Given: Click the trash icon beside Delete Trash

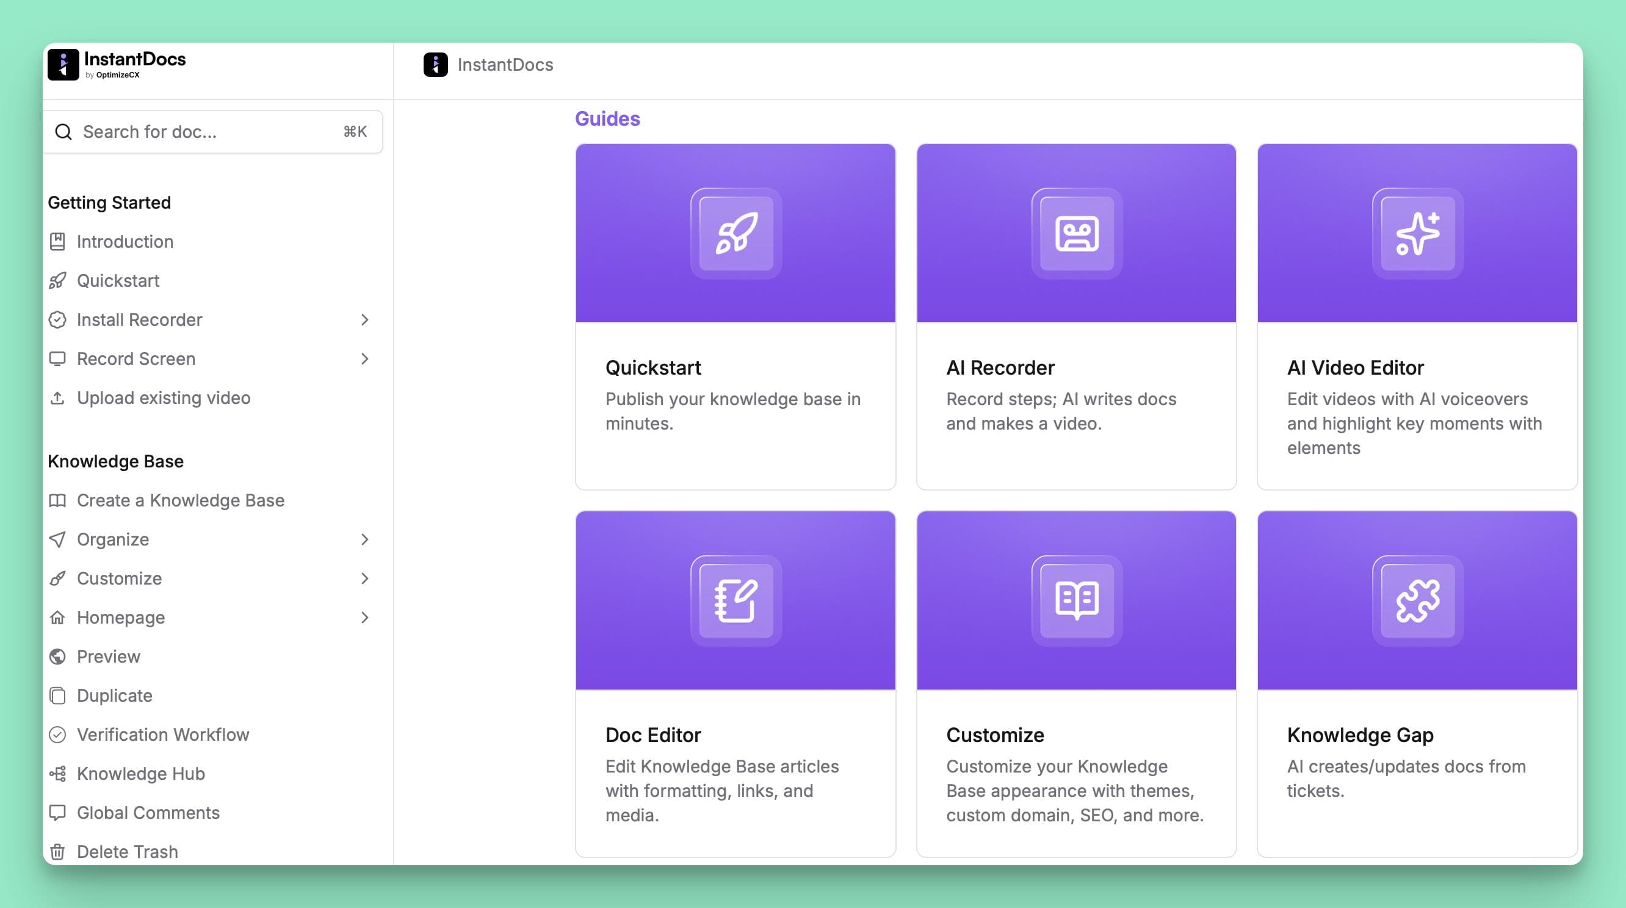Looking at the screenshot, I should [x=58, y=851].
